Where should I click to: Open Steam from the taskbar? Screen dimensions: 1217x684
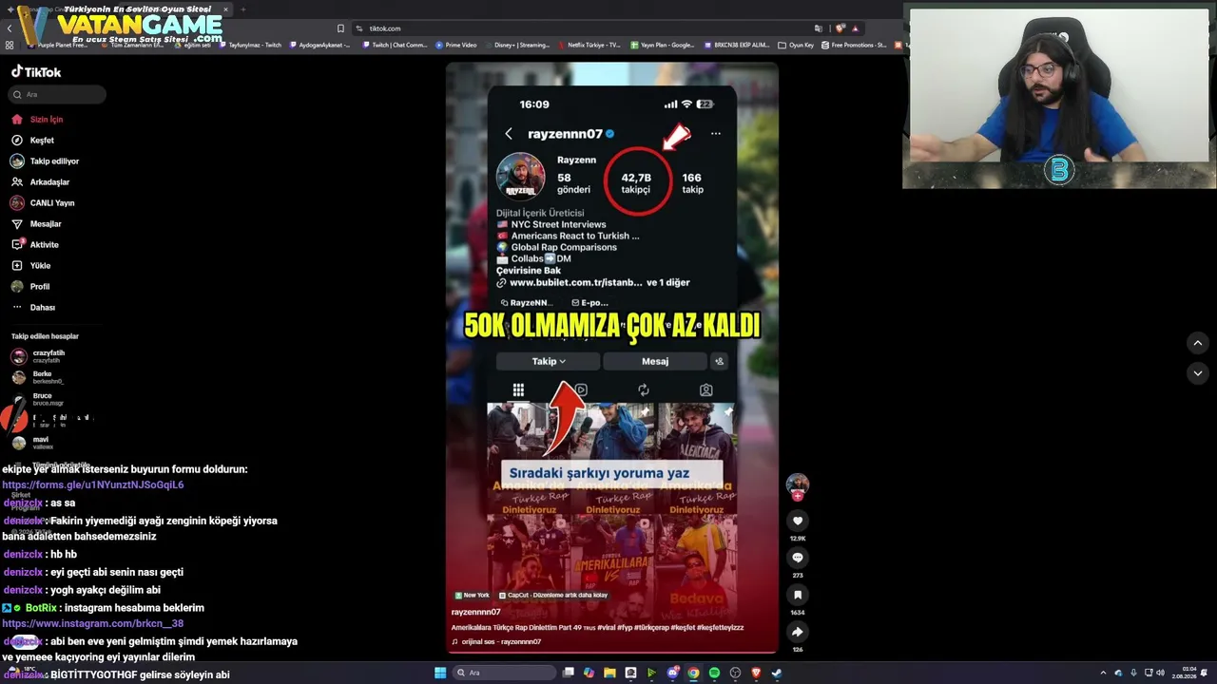tap(777, 673)
